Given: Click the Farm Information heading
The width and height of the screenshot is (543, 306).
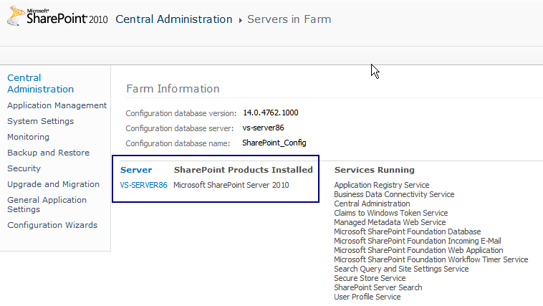Looking at the screenshot, I should (173, 89).
